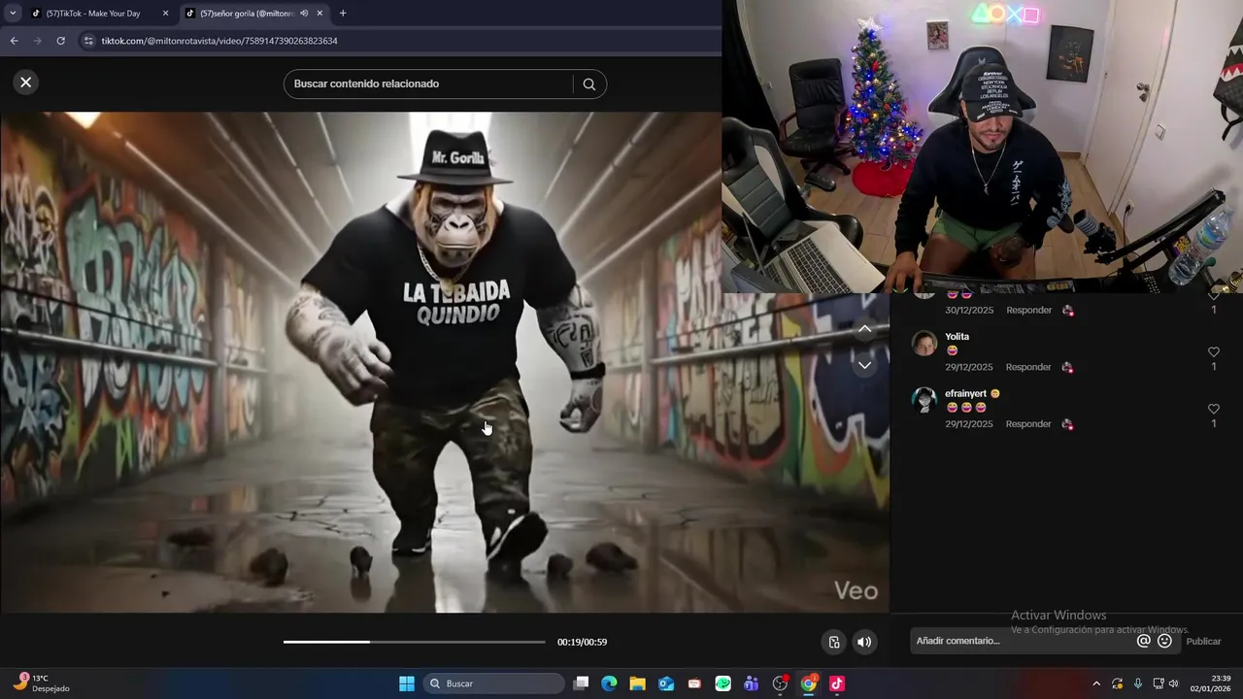
Task: Click the site info icon in address bar
Action: click(x=88, y=41)
